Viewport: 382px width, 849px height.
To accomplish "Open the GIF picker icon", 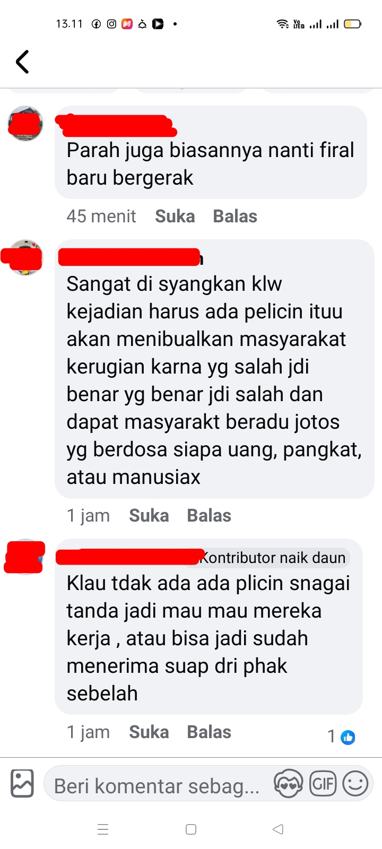I will [323, 783].
